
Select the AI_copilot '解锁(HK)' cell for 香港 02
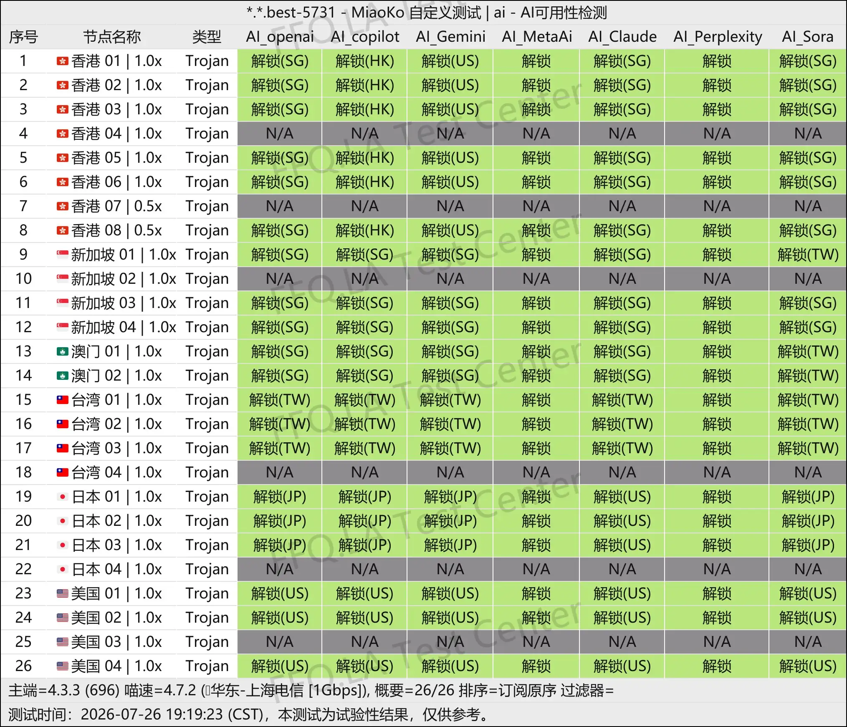(365, 86)
